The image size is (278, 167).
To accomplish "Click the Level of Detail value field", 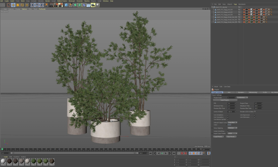I will coord(232,112).
